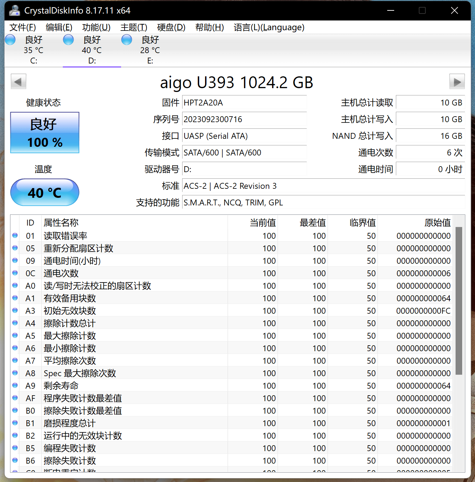The width and height of the screenshot is (475, 482).
Task: Click status dot for A7 平均擦除次数
Action: (15, 360)
